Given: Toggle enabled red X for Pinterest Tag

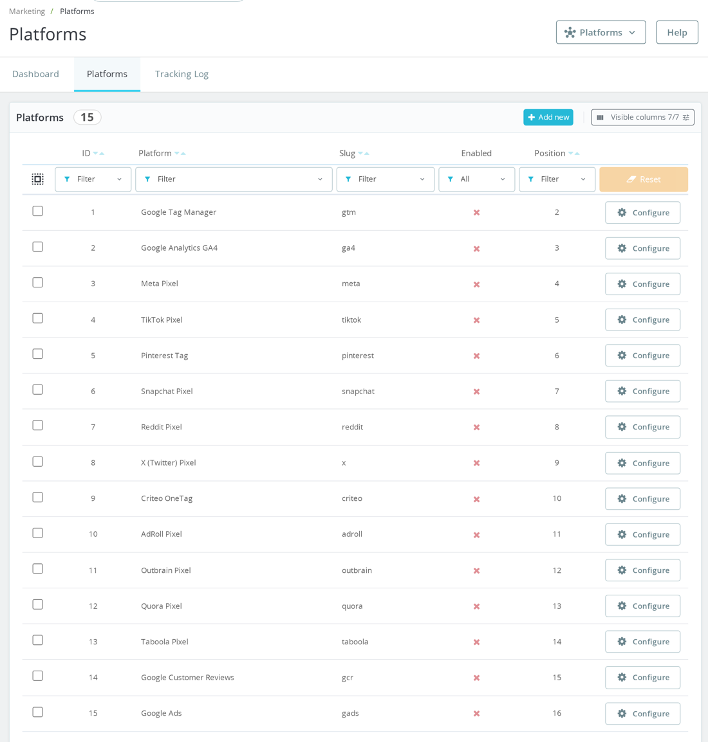Looking at the screenshot, I should click(x=476, y=356).
